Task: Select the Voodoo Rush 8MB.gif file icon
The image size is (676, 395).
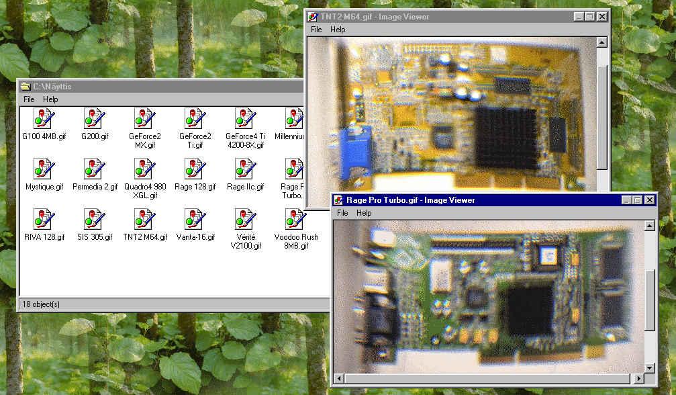Action: [x=296, y=220]
